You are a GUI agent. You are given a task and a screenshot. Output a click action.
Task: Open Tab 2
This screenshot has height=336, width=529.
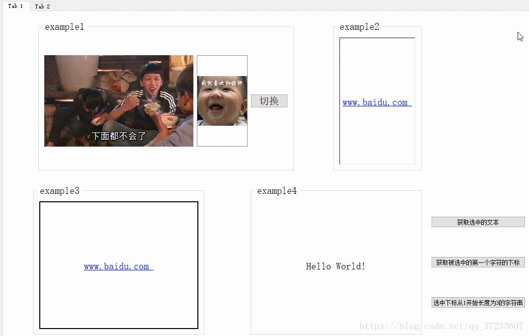point(42,6)
